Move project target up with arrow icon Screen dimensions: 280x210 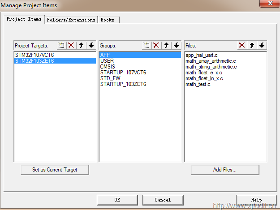[x=81, y=46]
